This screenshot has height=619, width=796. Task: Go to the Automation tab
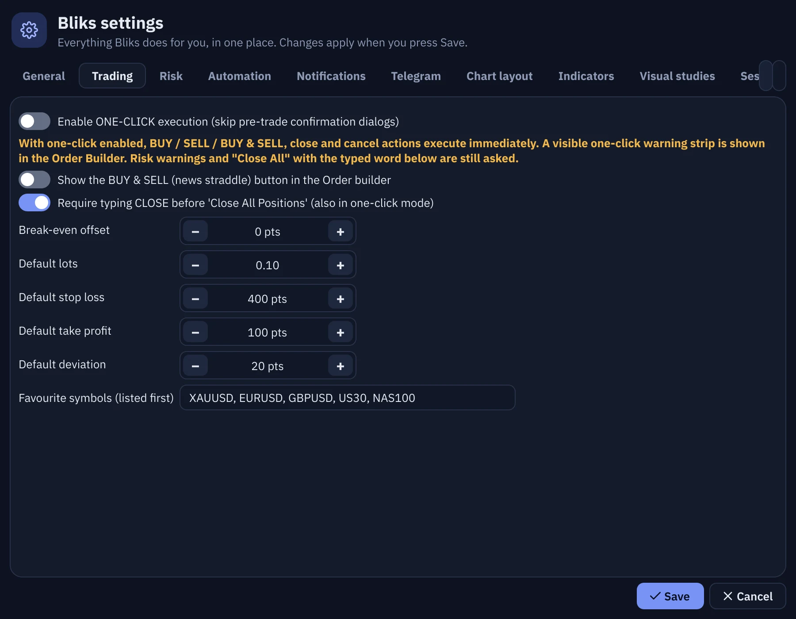coord(240,76)
